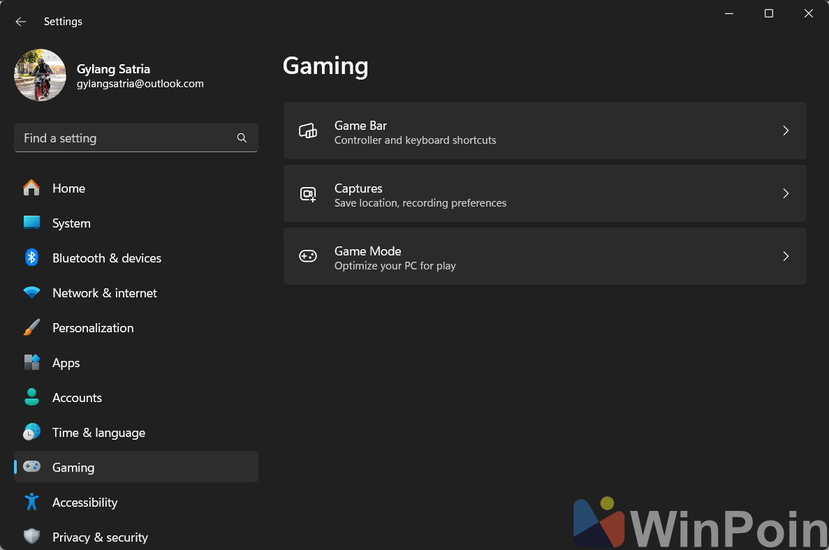Click the Bluetooth icon in sidebar

31,258
